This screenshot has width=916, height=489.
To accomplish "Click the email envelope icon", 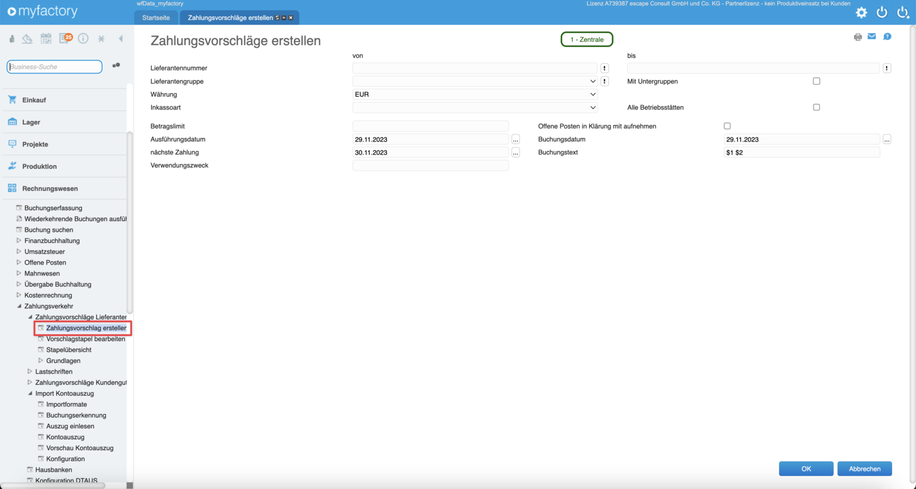I will [x=872, y=37].
